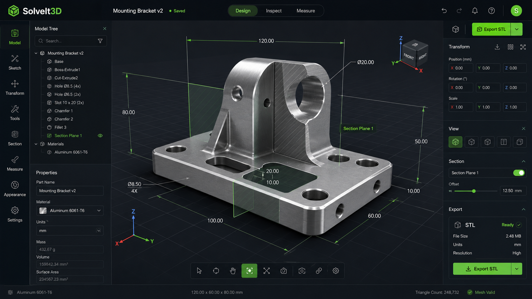Open the top Export STL dropdown arrow
Viewport: 532px width, 299px height.
click(517, 29)
